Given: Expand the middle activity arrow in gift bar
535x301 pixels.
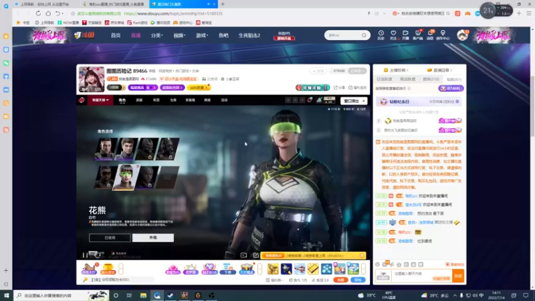Looking at the screenshot, I should [x=260, y=269].
